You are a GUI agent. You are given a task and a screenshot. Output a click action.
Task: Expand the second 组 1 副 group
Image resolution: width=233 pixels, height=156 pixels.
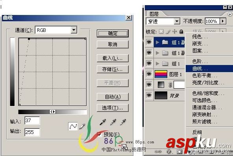[157, 53]
